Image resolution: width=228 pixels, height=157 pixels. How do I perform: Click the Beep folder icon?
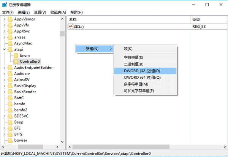(11, 122)
